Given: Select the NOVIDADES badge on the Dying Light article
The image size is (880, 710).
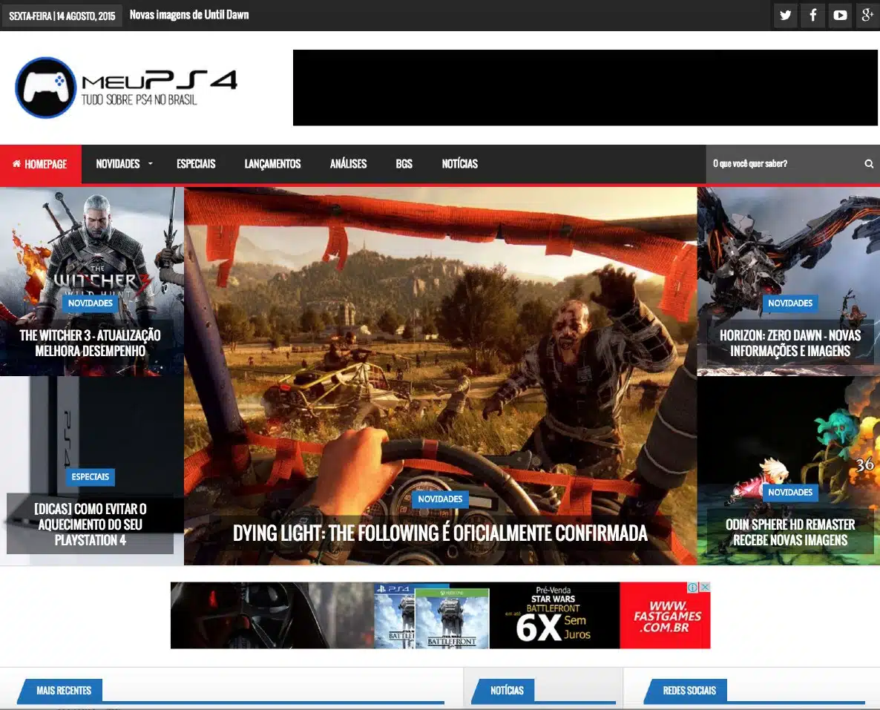Looking at the screenshot, I should click(440, 500).
